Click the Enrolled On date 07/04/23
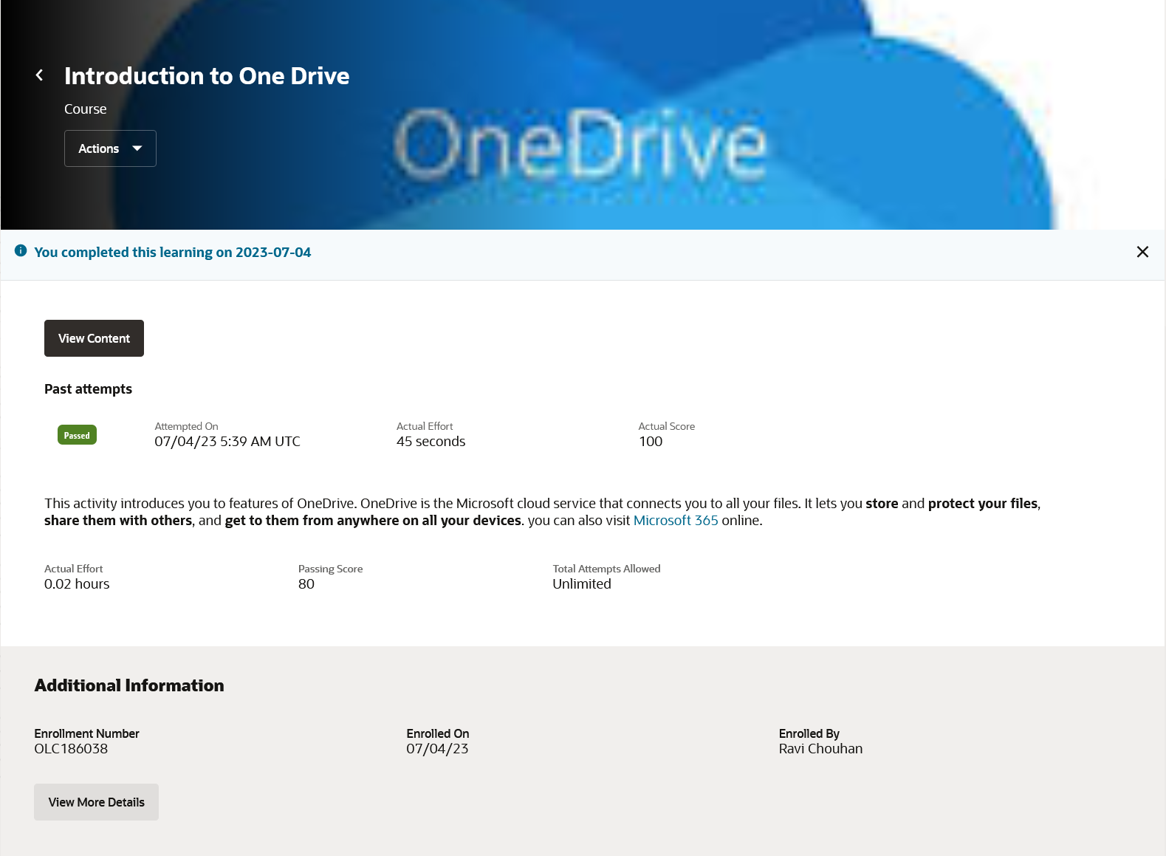 pyautogui.click(x=437, y=749)
